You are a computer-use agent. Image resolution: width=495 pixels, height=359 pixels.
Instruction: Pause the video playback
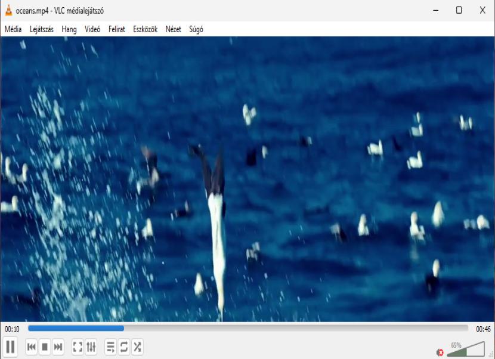tap(10, 346)
